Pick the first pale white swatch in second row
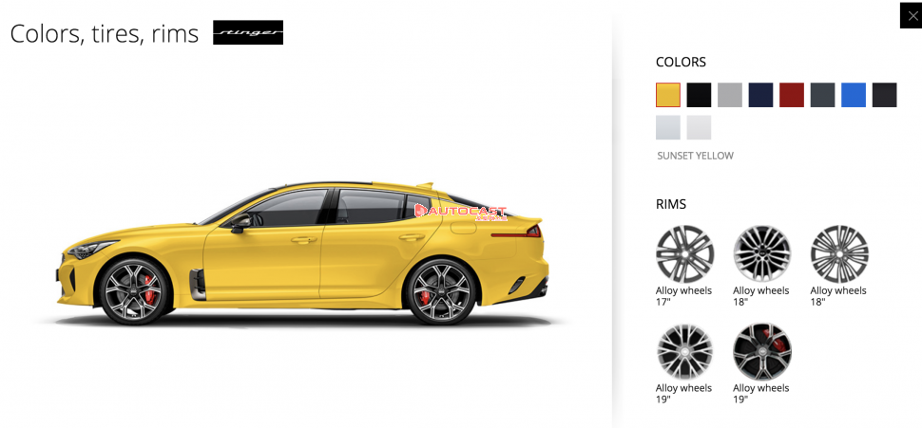Screen dimensions: 922x428 tap(668, 127)
